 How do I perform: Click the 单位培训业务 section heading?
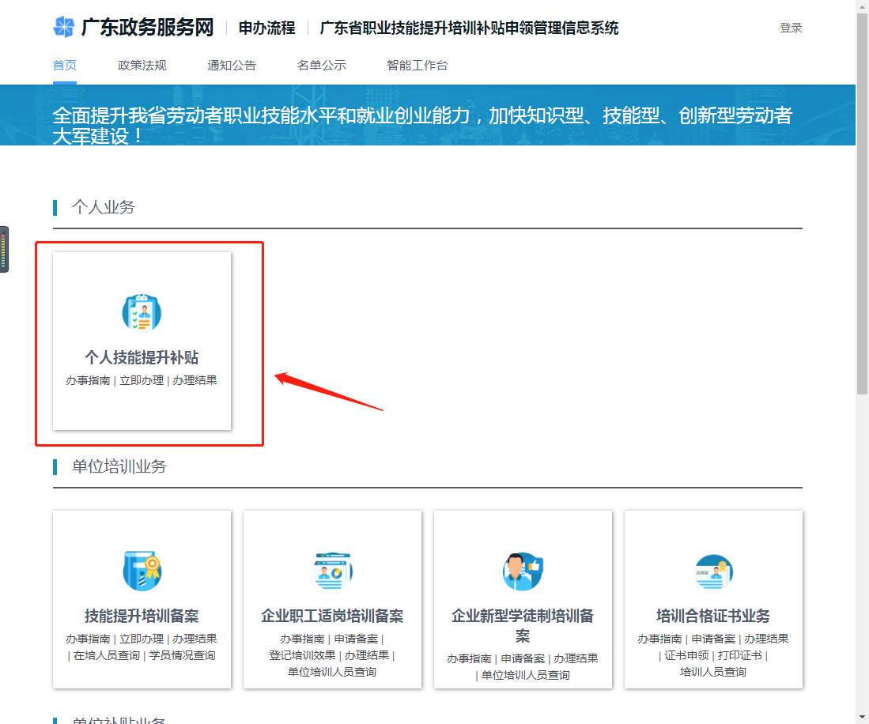(x=119, y=466)
